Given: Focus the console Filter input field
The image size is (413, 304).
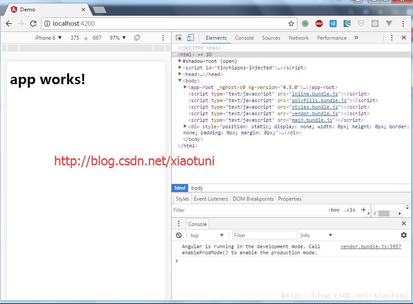Looking at the screenshot, I should 265,235.
